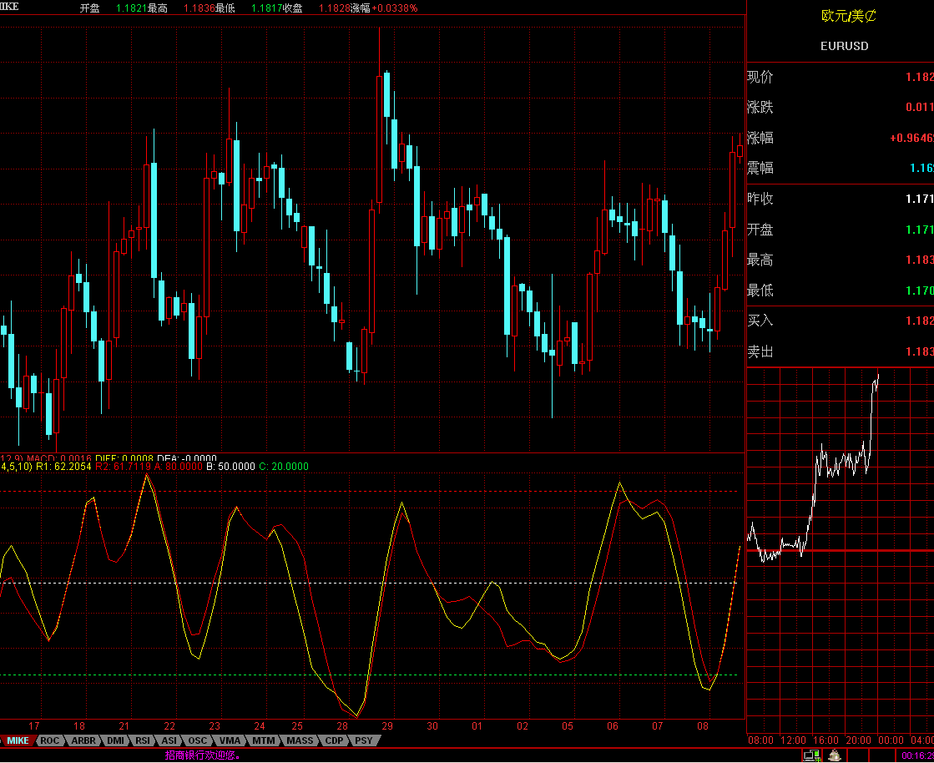Select the DMI indicator tab
Viewport: 934px width, 763px height.
(x=115, y=740)
